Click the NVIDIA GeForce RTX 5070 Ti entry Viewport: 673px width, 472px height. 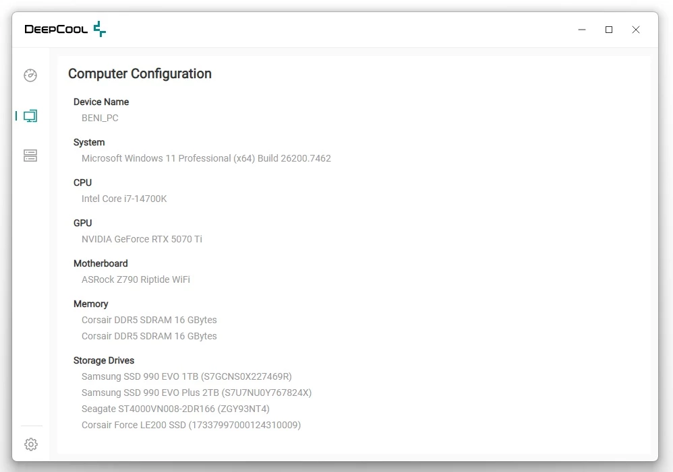pos(142,239)
